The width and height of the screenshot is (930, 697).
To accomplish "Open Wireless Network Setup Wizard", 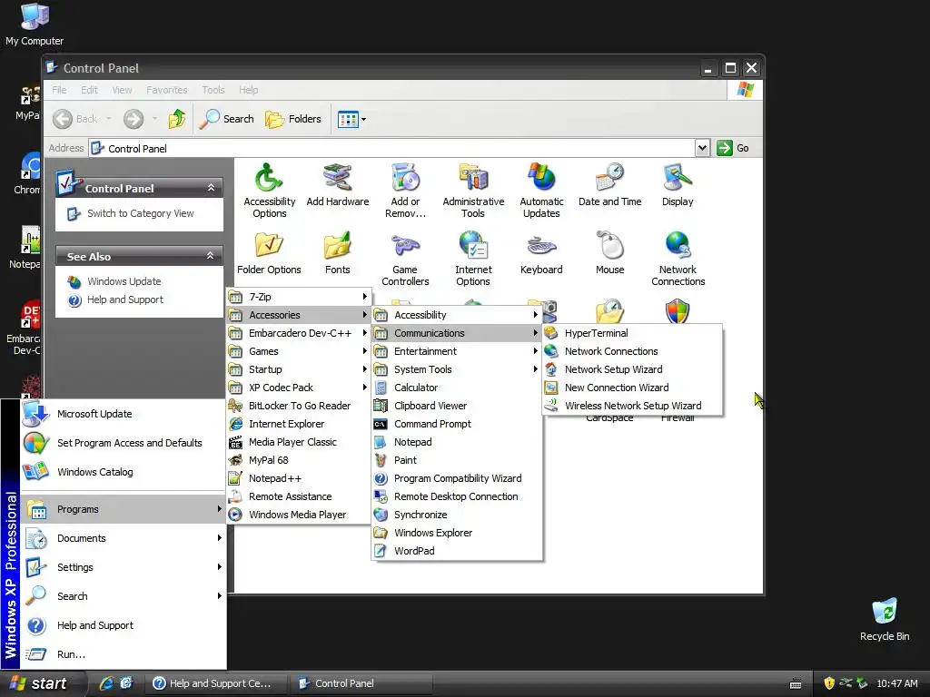I will [x=632, y=406].
